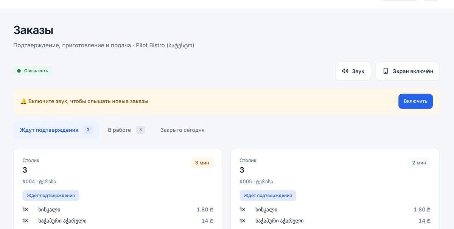Click the 3 мин timer badge
Viewport: 454px width, 229px height.
pos(202,163)
